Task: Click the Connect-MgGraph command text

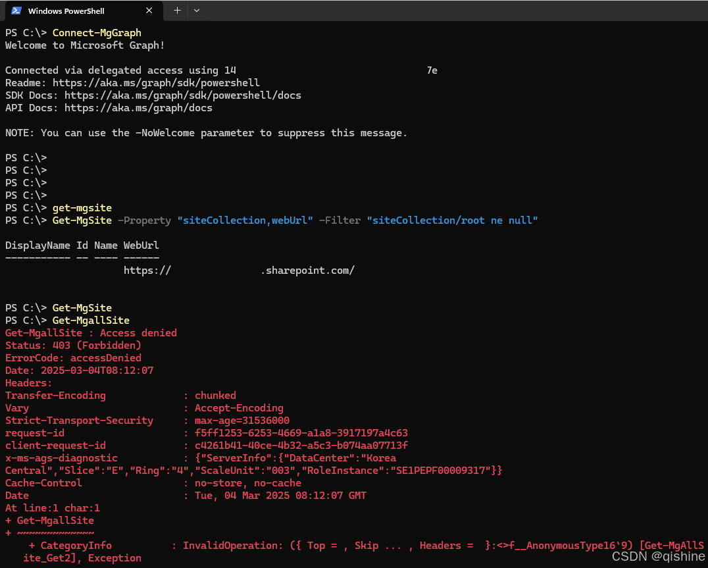Action: tap(97, 32)
